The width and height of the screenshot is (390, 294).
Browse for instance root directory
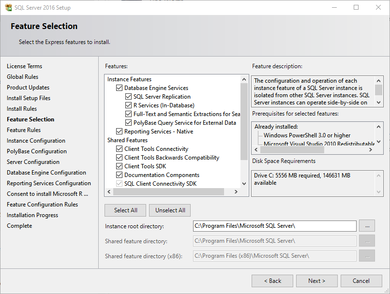click(x=367, y=226)
